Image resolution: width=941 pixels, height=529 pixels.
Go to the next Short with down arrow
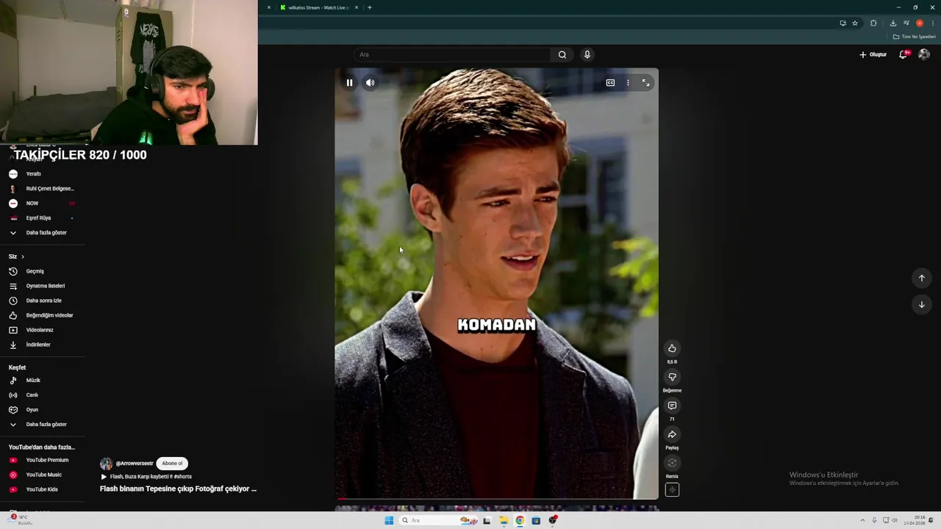pyautogui.click(x=922, y=304)
